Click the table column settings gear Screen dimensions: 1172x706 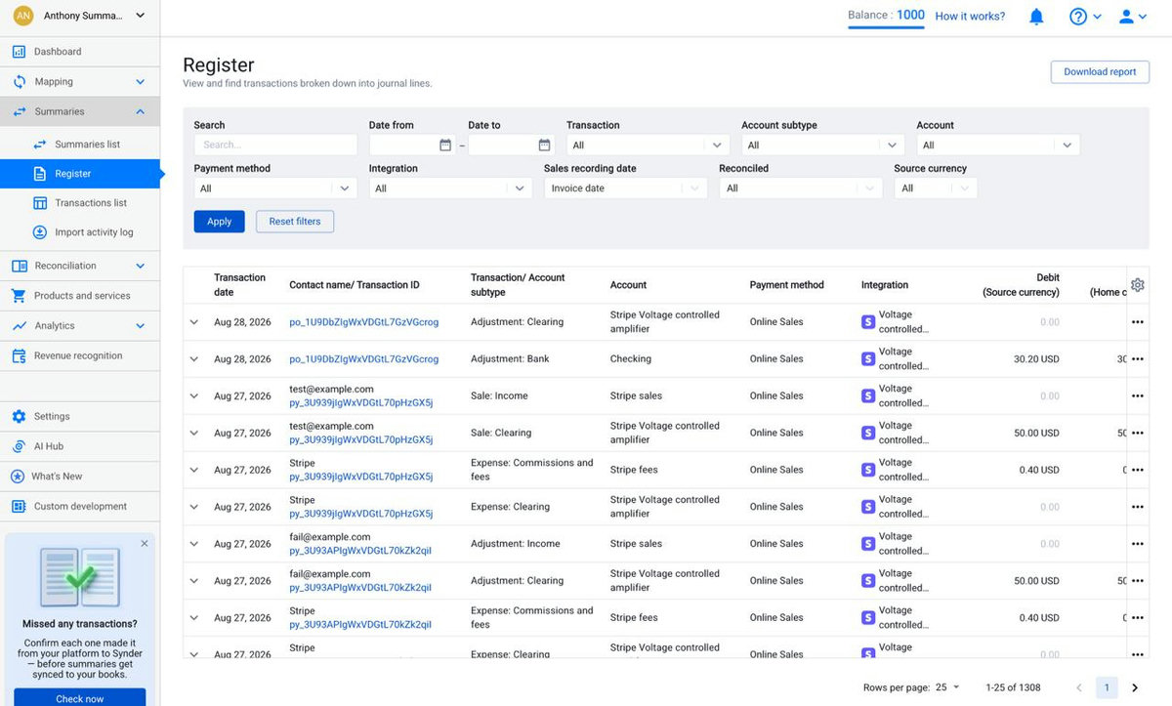[1138, 285]
